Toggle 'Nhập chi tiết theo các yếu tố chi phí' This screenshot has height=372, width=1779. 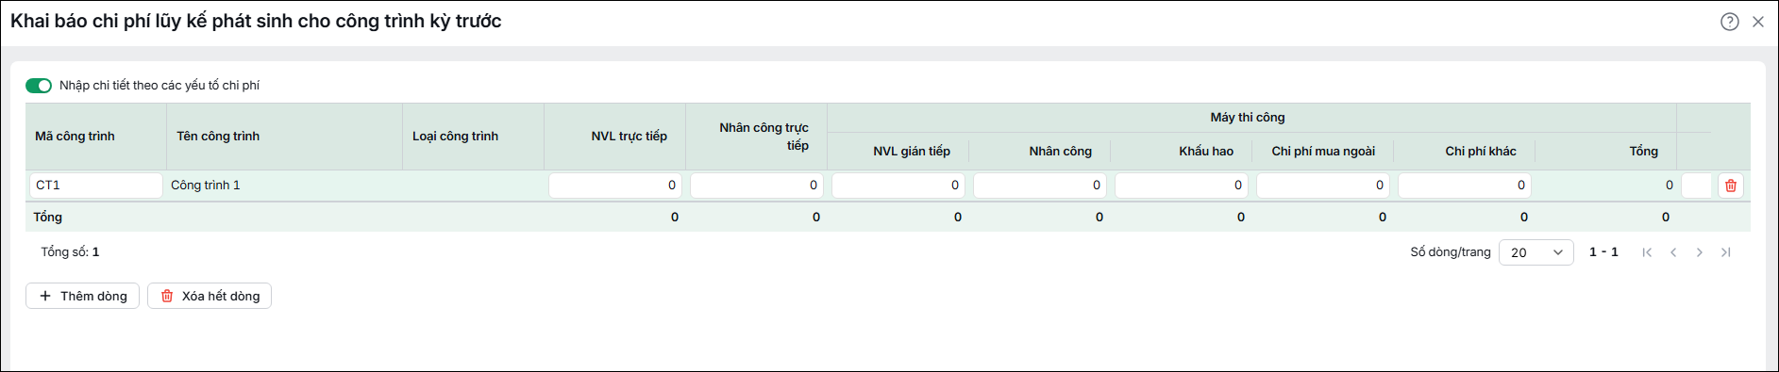pyautogui.click(x=39, y=86)
